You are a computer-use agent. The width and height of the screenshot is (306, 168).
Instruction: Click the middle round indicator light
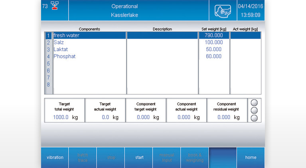tap(254, 110)
